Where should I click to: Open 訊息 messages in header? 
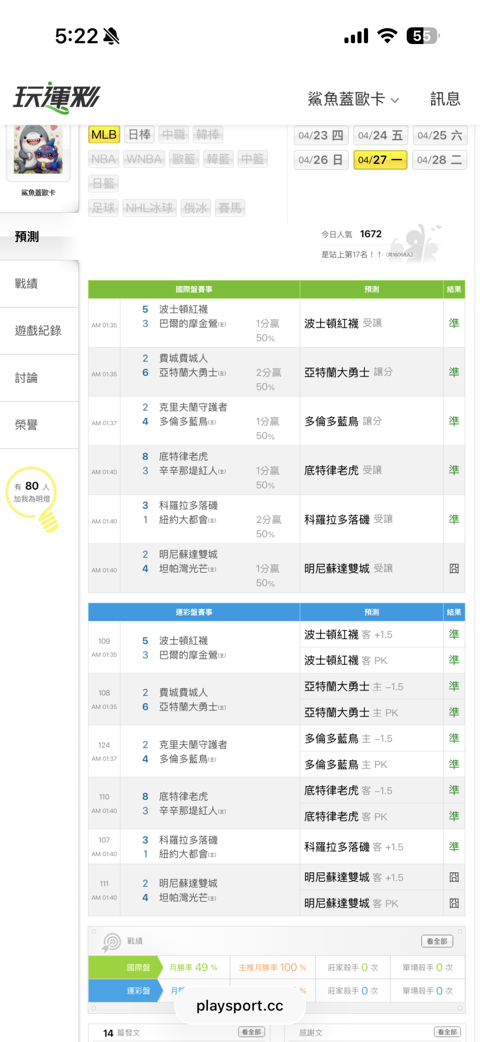pos(445,99)
